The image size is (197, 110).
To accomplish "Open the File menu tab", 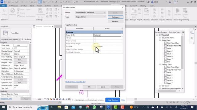I will 3,6.
